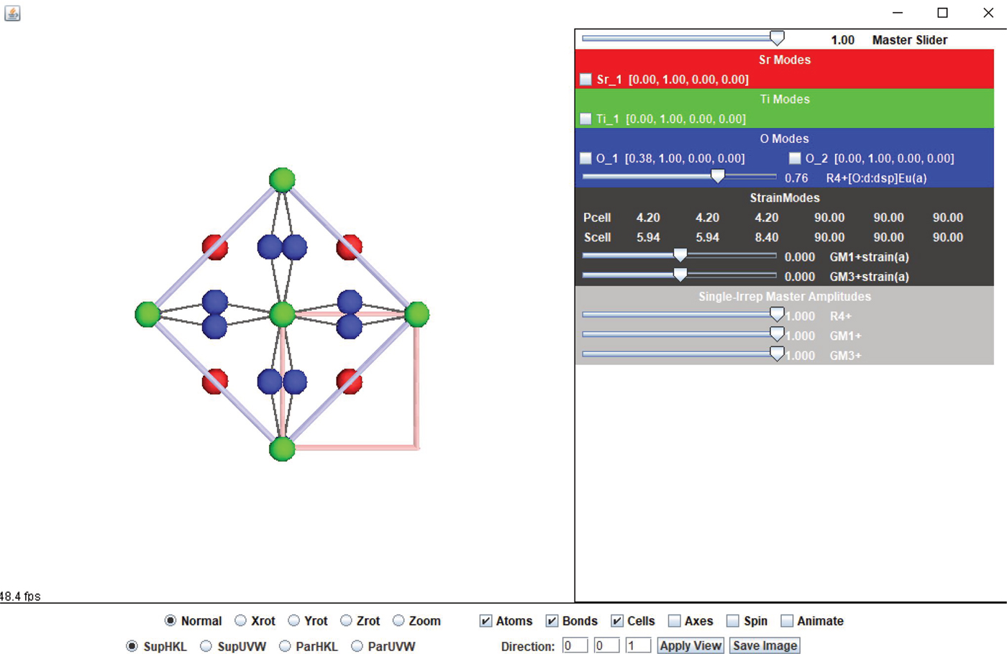The image size is (1007, 654).
Task: Click the rightmost green Ti atom
Action: 417,314
